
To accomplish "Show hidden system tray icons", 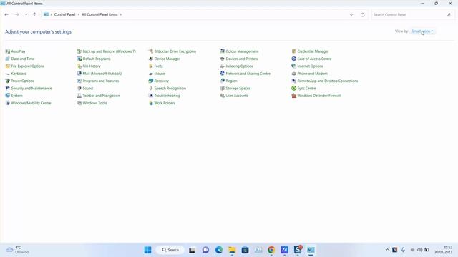I will coord(387,250).
